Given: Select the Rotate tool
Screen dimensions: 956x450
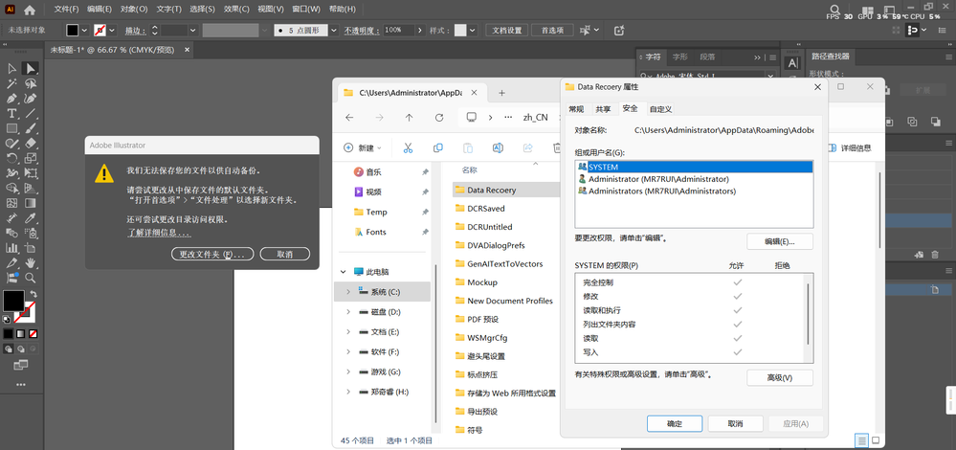Looking at the screenshot, I should coord(11,158).
